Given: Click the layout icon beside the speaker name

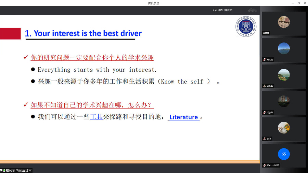Looking at the screenshot, I should click(252, 10).
